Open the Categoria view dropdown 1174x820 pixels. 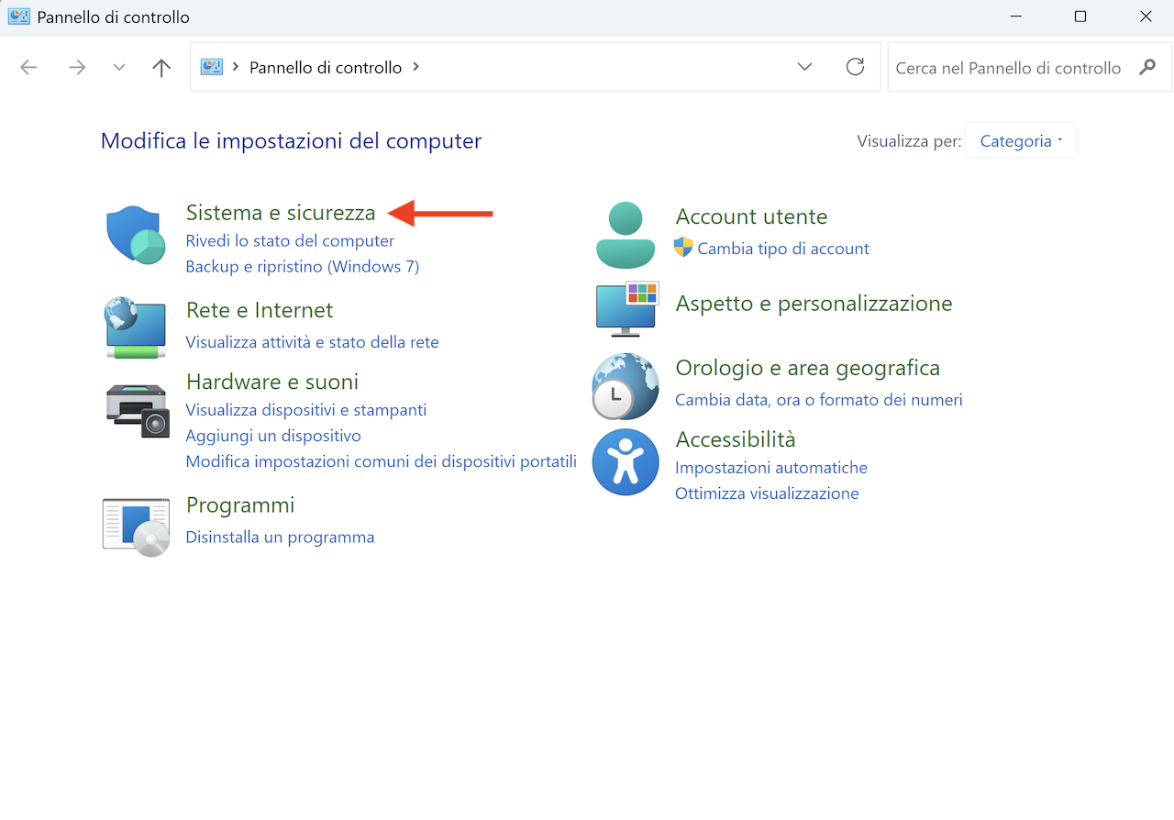1021,140
